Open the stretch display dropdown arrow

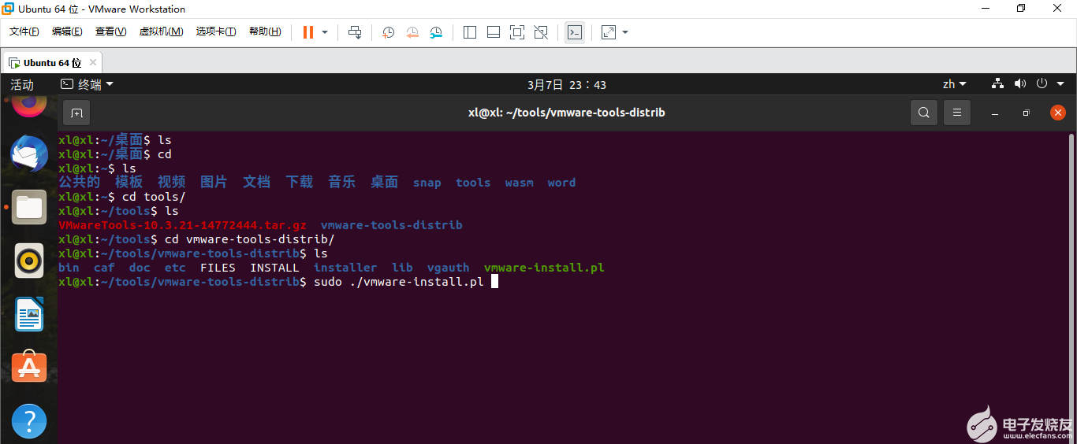pos(625,32)
